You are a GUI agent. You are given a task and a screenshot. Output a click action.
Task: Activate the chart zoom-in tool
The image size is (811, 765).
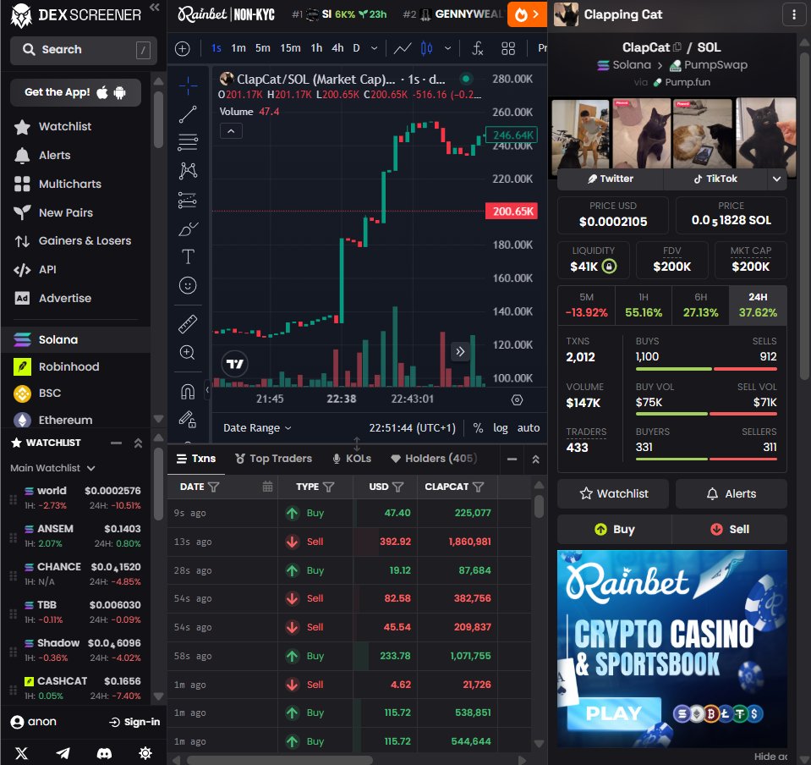pyautogui.click(x=187, y=353)
